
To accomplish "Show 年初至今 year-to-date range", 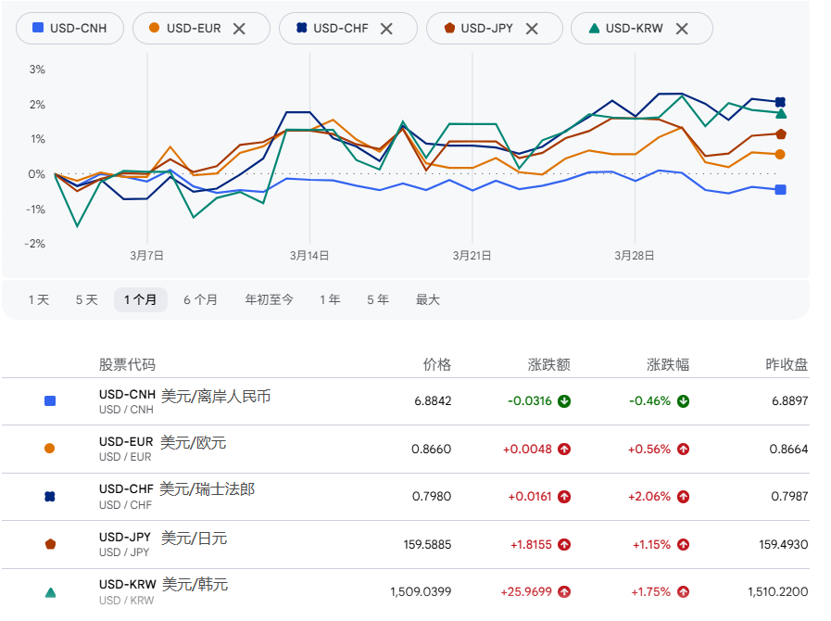I will click(x=269, y=299).
